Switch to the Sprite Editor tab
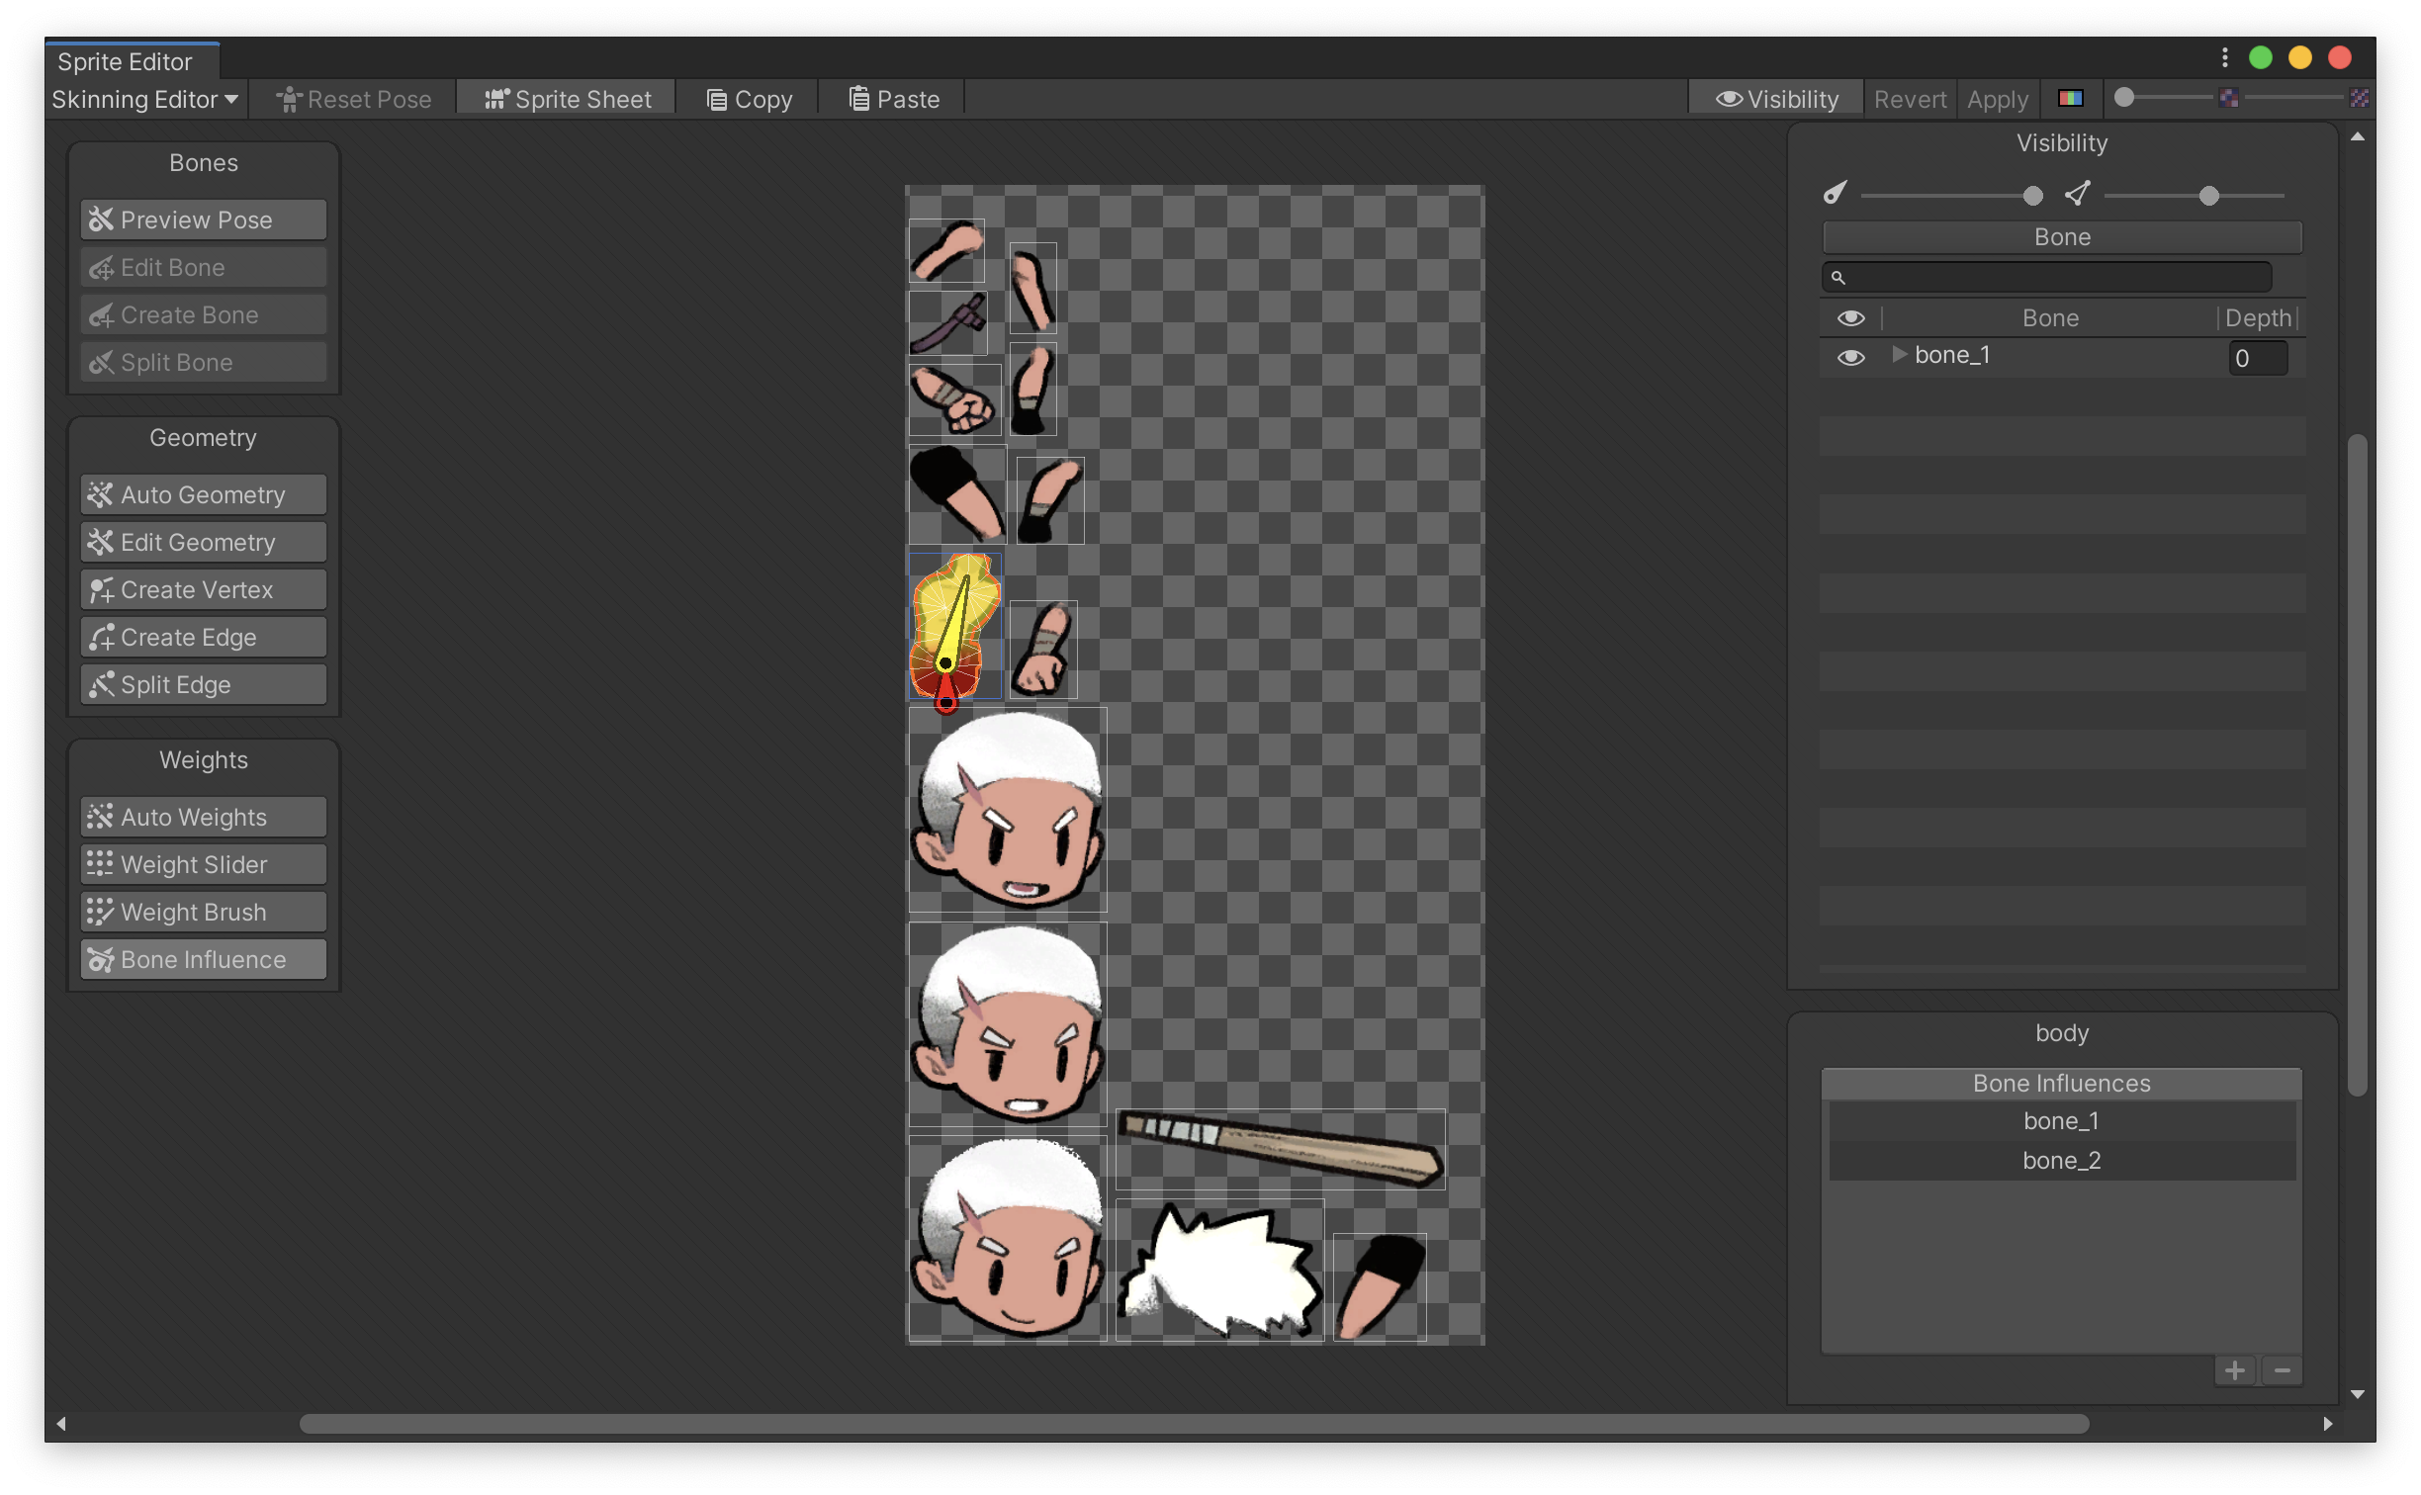The image size is (2421, 1495). click(124, 61)
